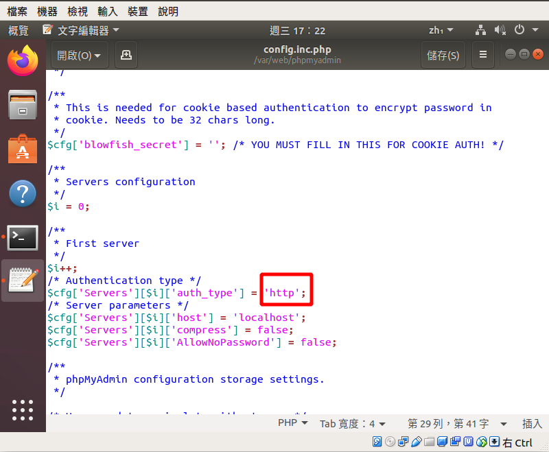Screen dimensions: 549x452
Task: Click the VirtualBox USB devices status icon
Action: [x=416, y=442]
